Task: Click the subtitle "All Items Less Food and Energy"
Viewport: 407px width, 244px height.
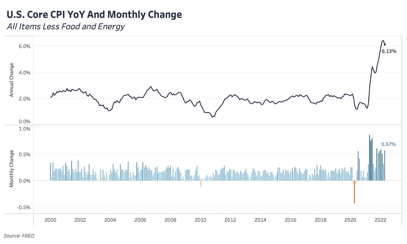Action: [x=66, y=26]
